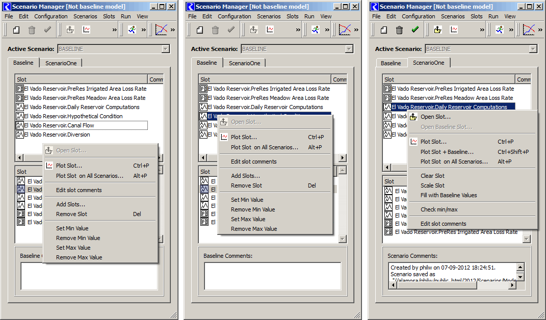546x320 pixels.
Task: Choose Remove Max Value in left window context menu
Action: [x=100, y=258]
